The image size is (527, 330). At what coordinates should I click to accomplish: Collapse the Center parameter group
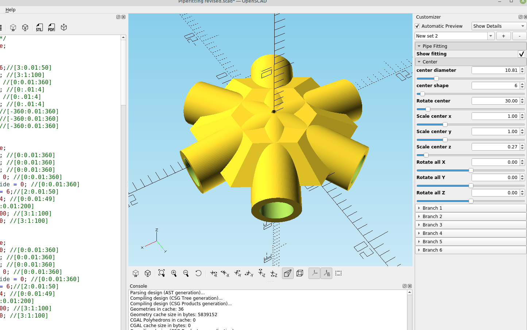coord(419,62)
